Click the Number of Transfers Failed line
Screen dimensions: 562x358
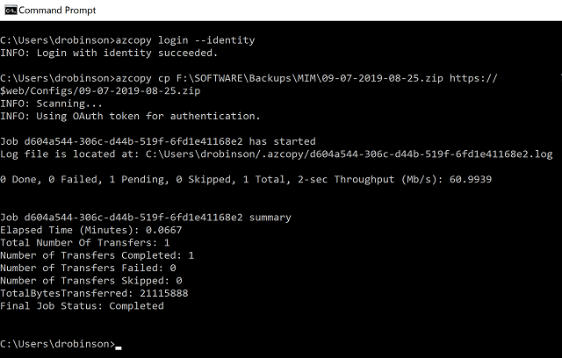88,268
